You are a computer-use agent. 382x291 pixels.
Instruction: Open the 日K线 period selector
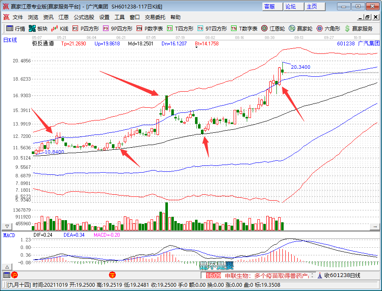click(x=10, y=40)
